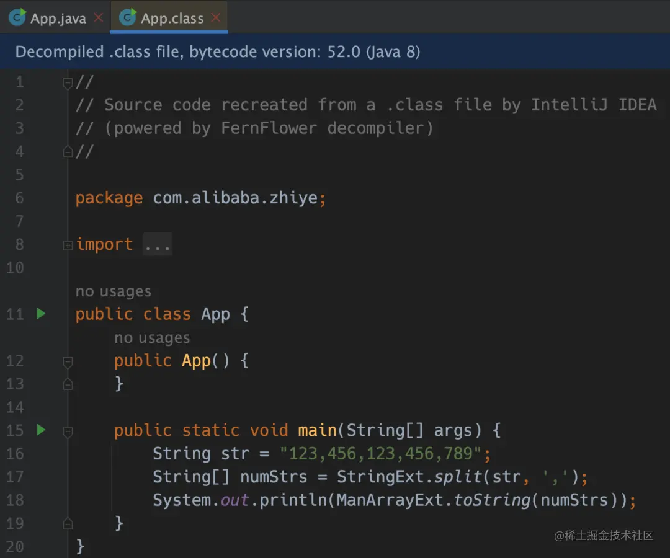The image size is (670, 558).
Task: Run class App from gutter icon
Action: (41, 314)
